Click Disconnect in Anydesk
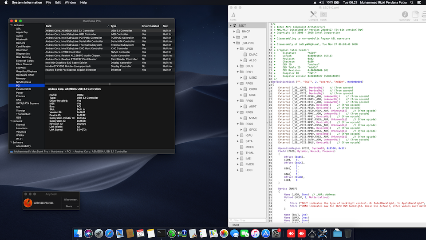 click(x=71, y=200)
